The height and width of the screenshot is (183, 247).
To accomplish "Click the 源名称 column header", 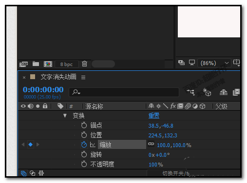I will (94, 106).
